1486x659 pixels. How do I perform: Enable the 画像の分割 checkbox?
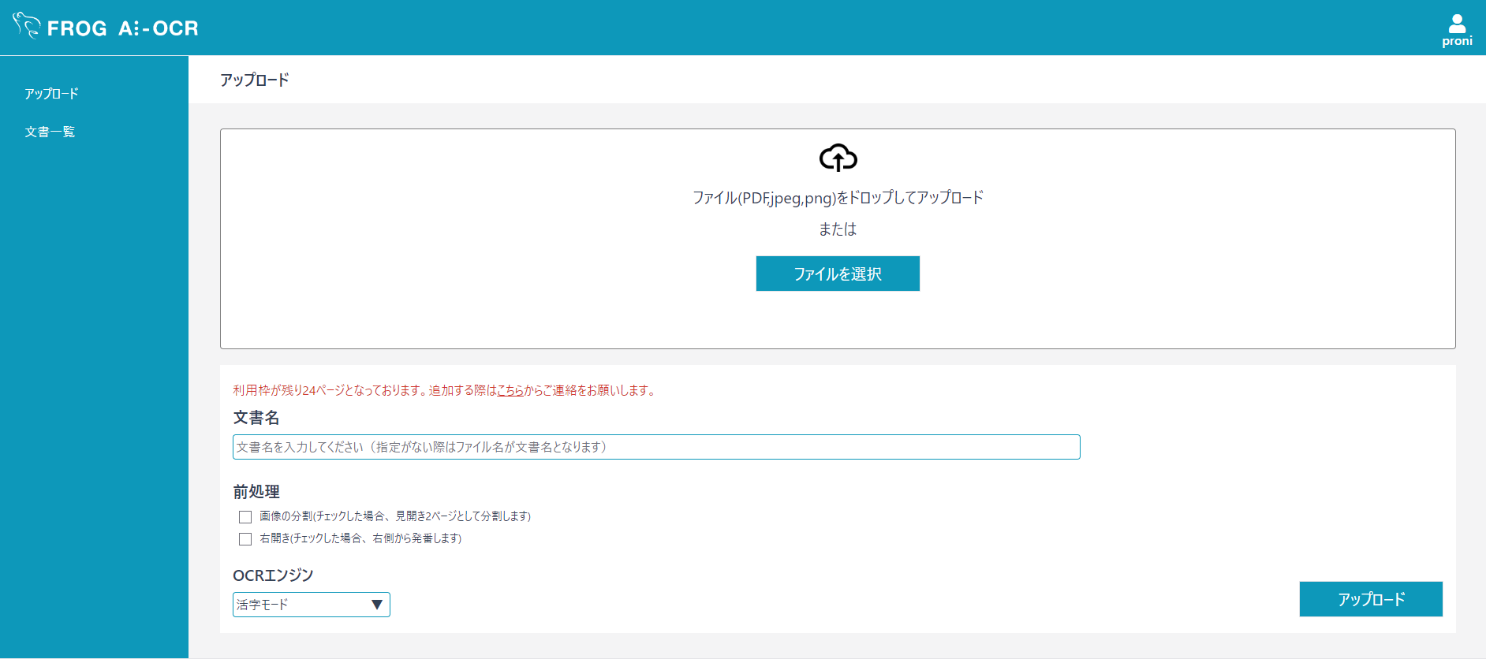(245, 517)
